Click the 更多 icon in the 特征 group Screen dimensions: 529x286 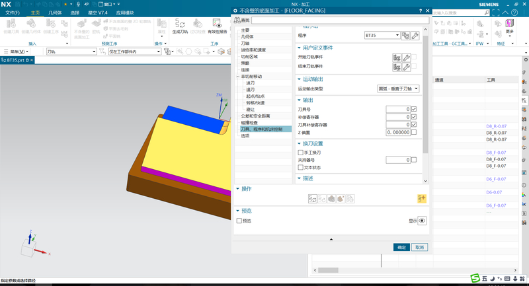[509, 24]
